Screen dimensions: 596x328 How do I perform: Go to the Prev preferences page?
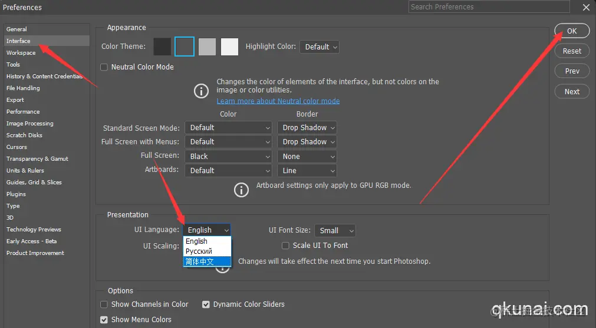[572, 71]
